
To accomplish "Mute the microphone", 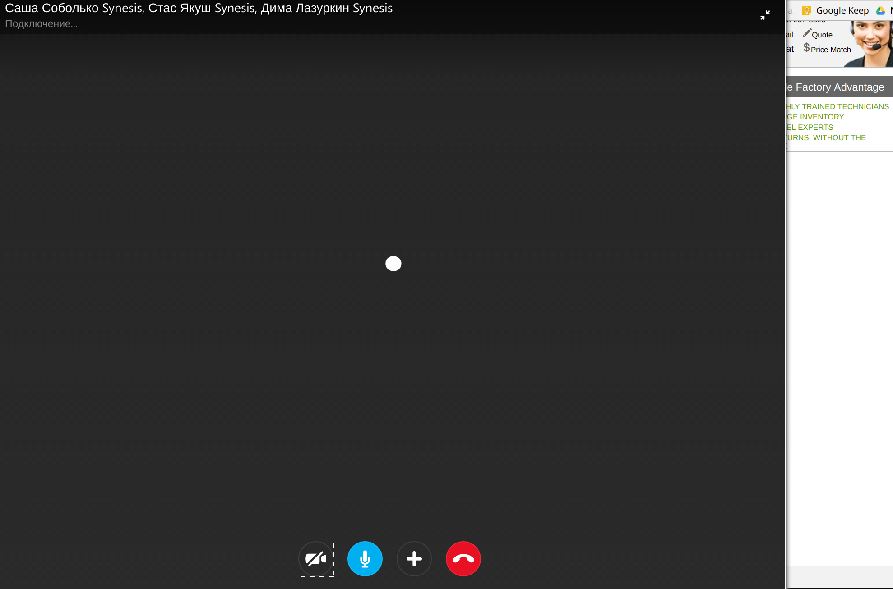I will point(365,559).
